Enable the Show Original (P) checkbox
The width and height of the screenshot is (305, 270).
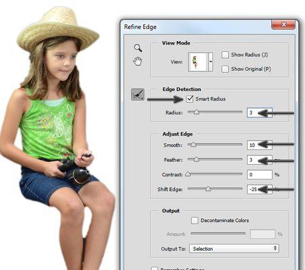coord(225,69)
